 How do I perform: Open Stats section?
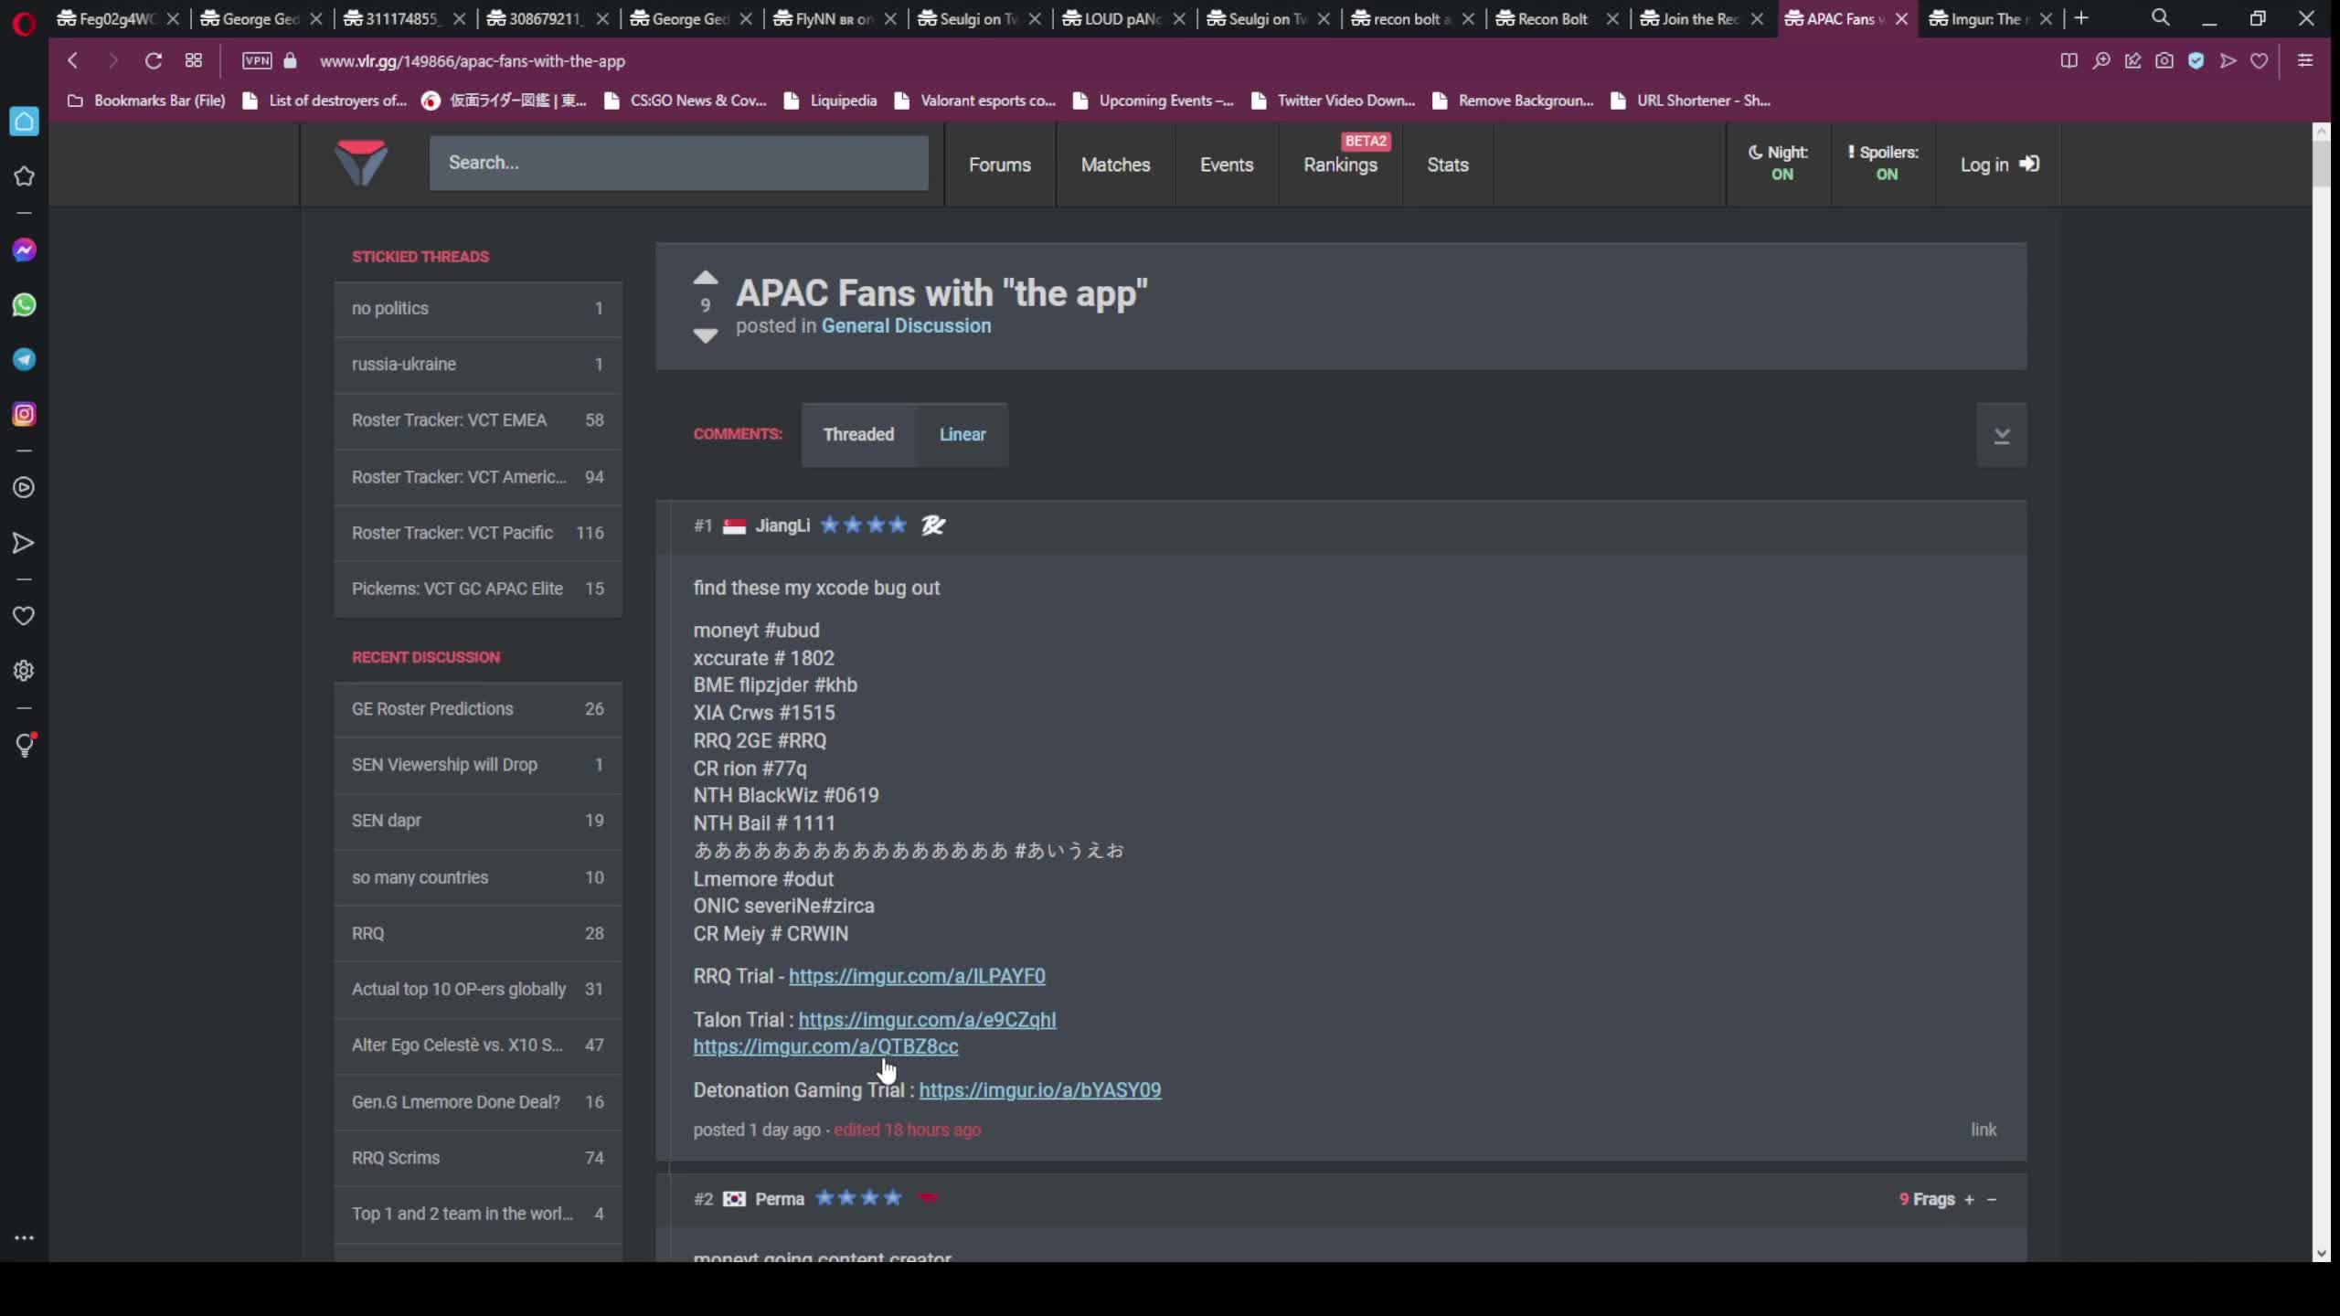(x=1448, y=165)
